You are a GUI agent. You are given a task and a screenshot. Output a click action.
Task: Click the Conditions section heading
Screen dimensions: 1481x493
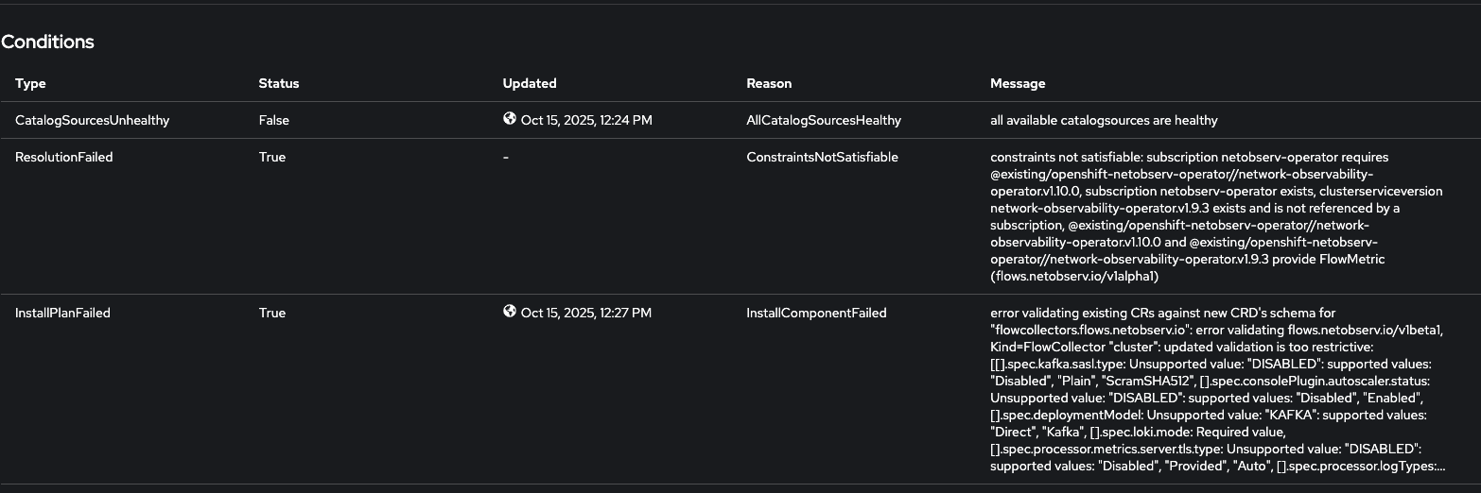(47, 42)
